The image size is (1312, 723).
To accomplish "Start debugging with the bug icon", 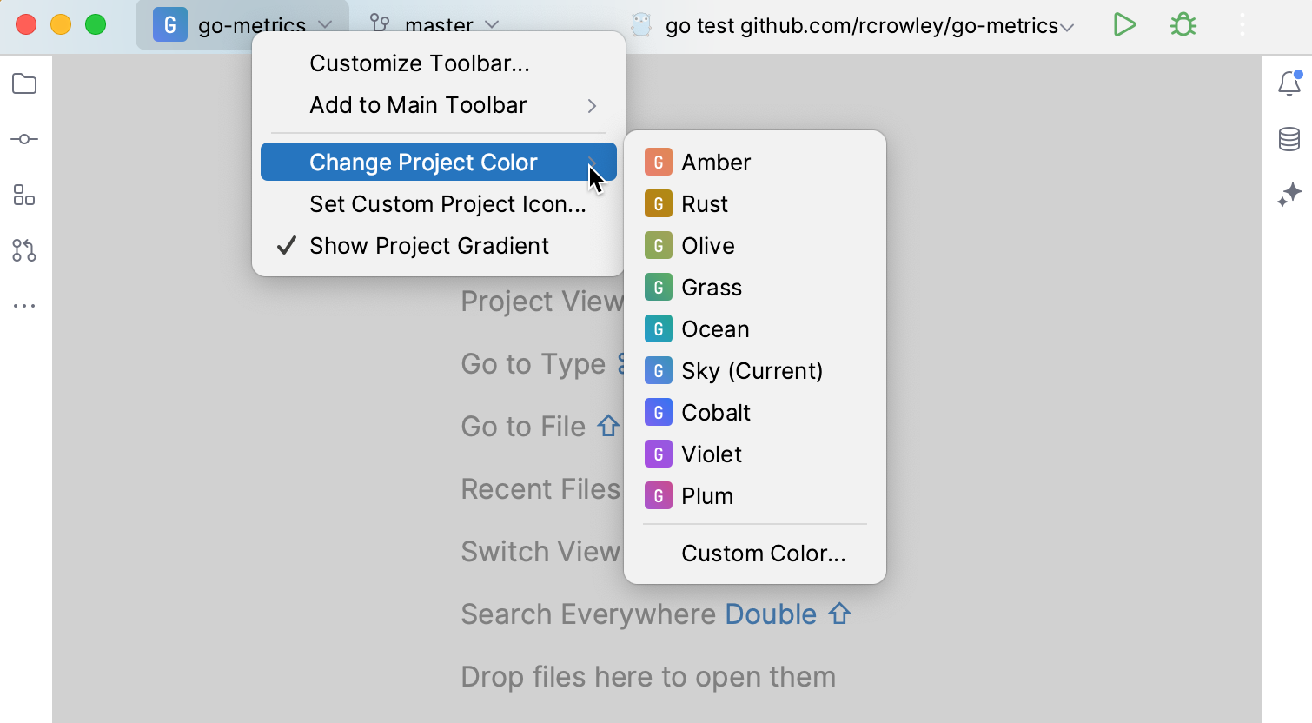I will tap(1183, 24).
